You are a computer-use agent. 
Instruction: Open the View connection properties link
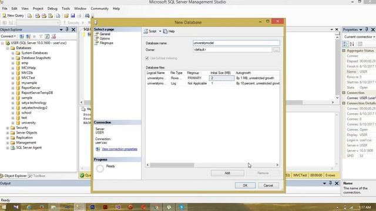point(119,149)
